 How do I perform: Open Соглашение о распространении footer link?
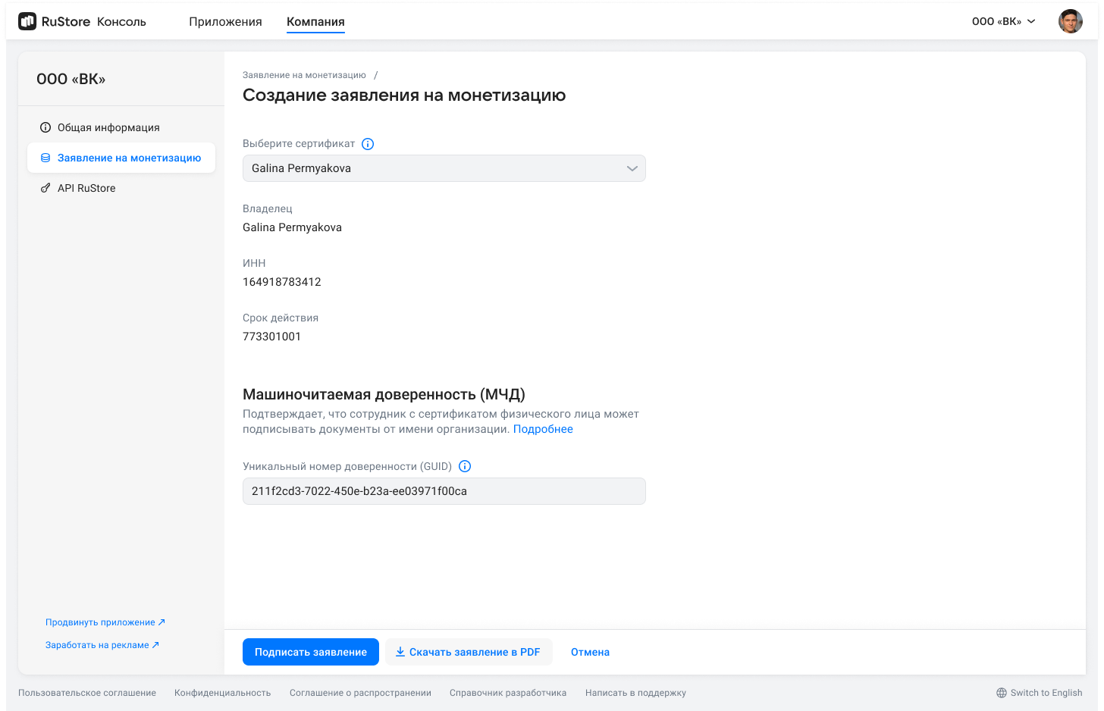pos(360,693)
